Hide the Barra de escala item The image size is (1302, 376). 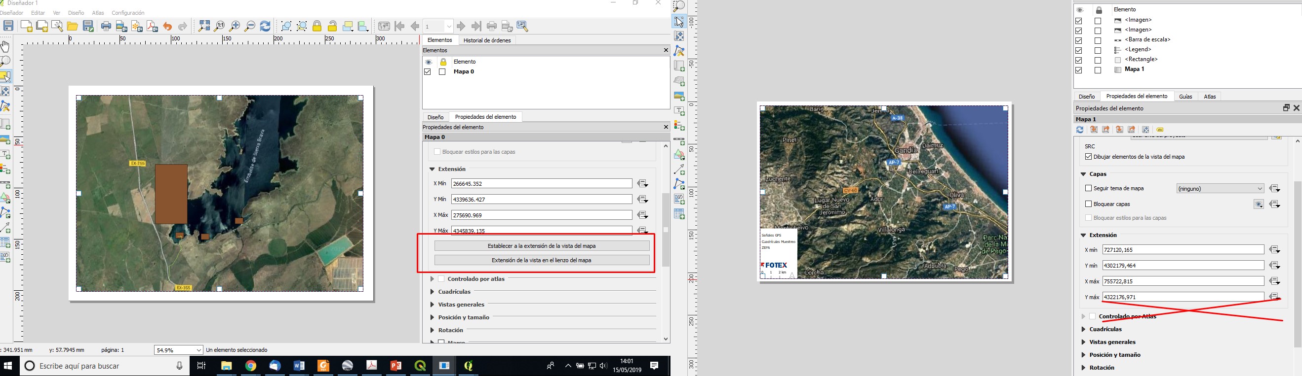1079,40
